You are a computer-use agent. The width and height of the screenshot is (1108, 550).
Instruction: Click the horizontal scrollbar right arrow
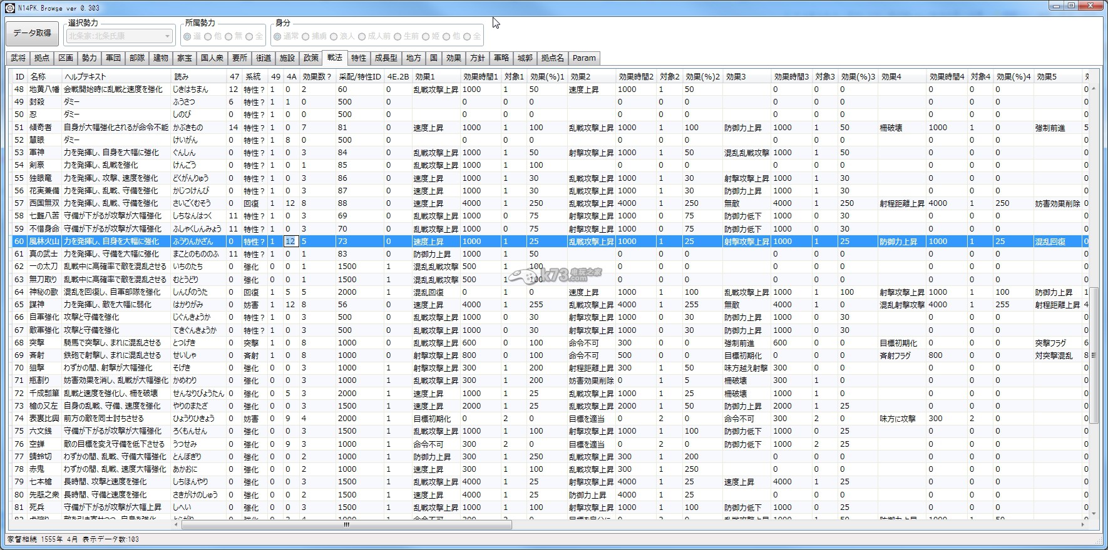click(1083, 525)
